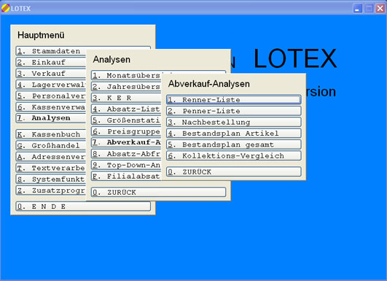Click ZURÜCK in Abverkauf-Analysen menu
387x281 pixels.
pyautogui.click(x=234, y=172)
